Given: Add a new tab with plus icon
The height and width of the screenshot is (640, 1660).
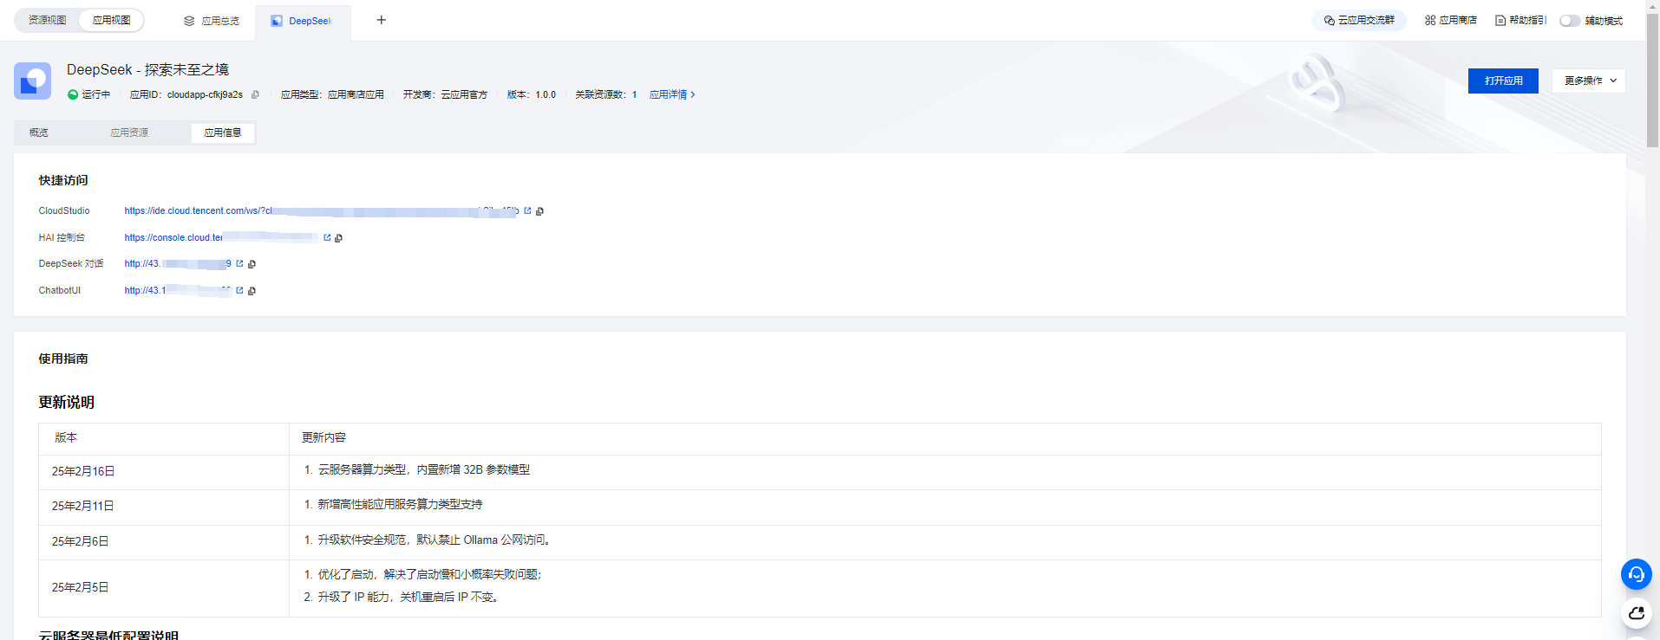Looking at the screenshot, I should pos(381,20).
